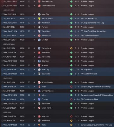Screen dimensions: 114x127
Task: Click yellow draw indicator for Tottenham match
Action: click(x=71, y=48)
